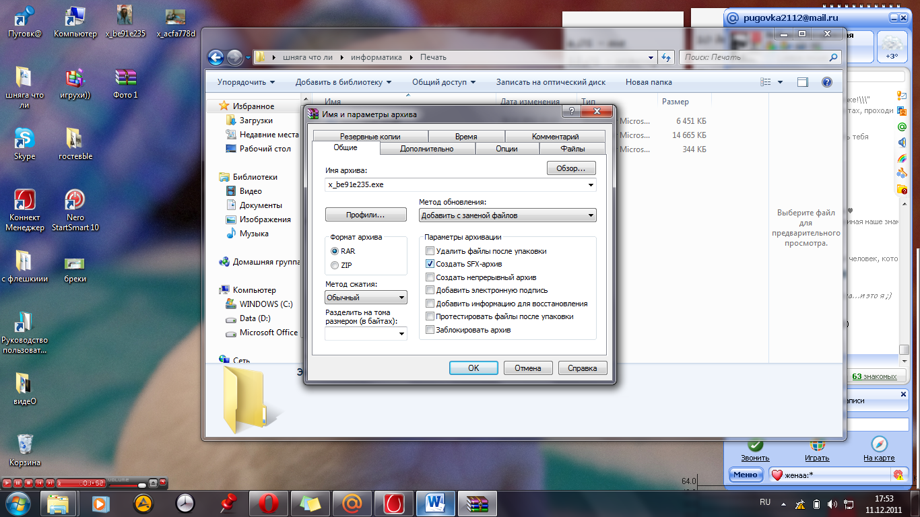The width and height of the screenshot is (920, 517).
Task: Open Explorer help question-mark icon
Action: pyautogui.click(x=827, y=82)
